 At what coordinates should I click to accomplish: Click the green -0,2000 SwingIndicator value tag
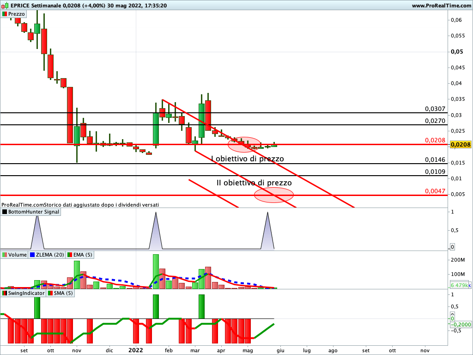460,324
